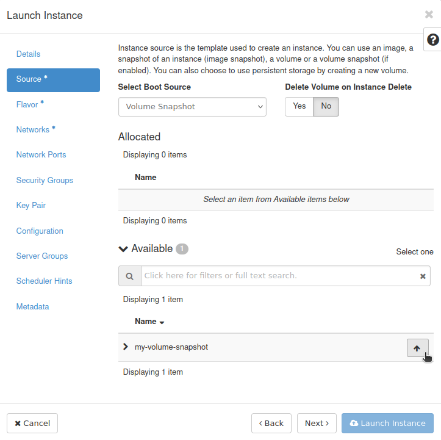Focus the filter text search field

tap(278, 276)
